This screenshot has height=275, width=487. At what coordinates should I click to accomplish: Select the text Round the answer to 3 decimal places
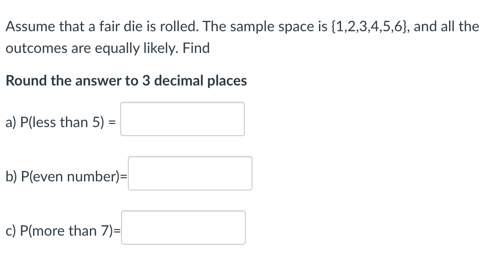(126, 81)
